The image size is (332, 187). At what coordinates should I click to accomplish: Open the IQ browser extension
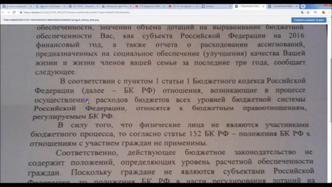pos(315,12)
